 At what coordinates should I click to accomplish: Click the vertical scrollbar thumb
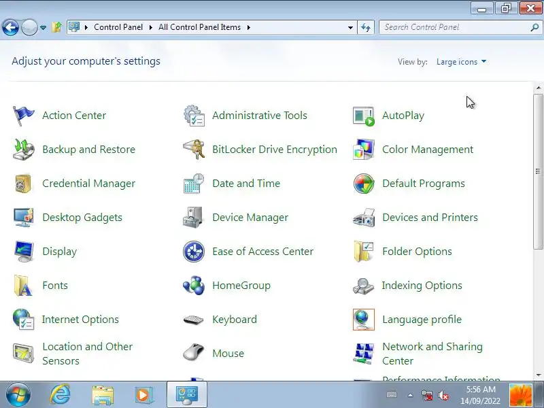pyautogui.click(x=538, y=171)
